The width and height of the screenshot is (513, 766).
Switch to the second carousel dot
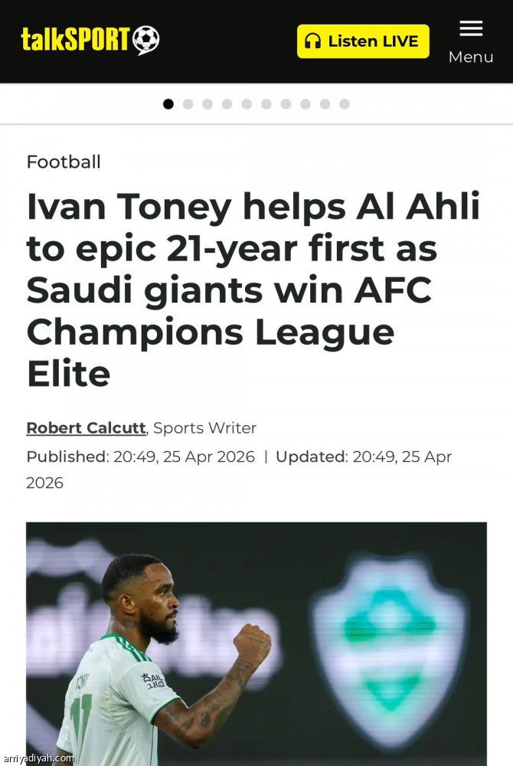188,104
